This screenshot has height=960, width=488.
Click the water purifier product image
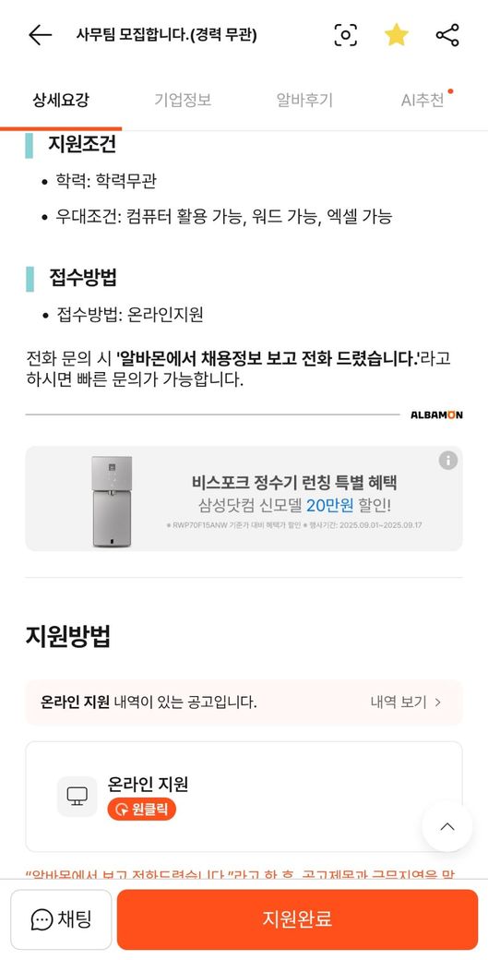point(112,501)
